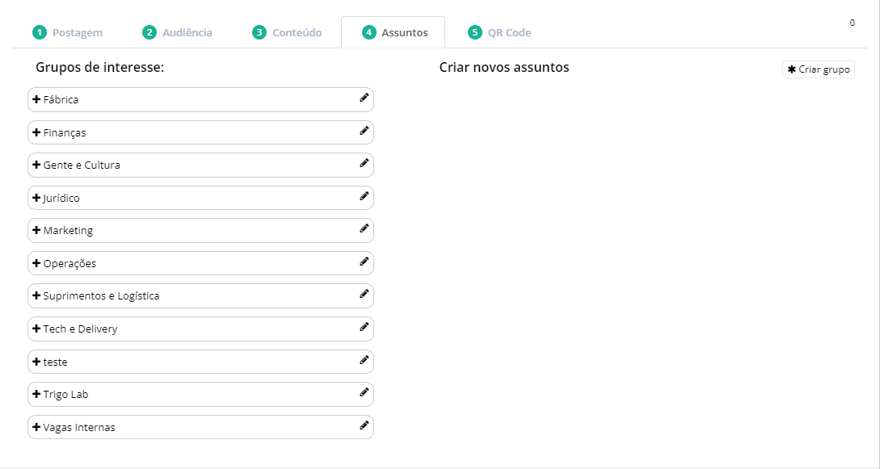Open the Audiência tab

pyautogui.click(x=178, y=33)
